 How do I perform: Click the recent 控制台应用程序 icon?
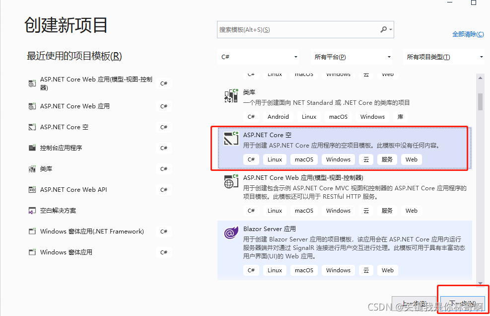pos(32,148)
